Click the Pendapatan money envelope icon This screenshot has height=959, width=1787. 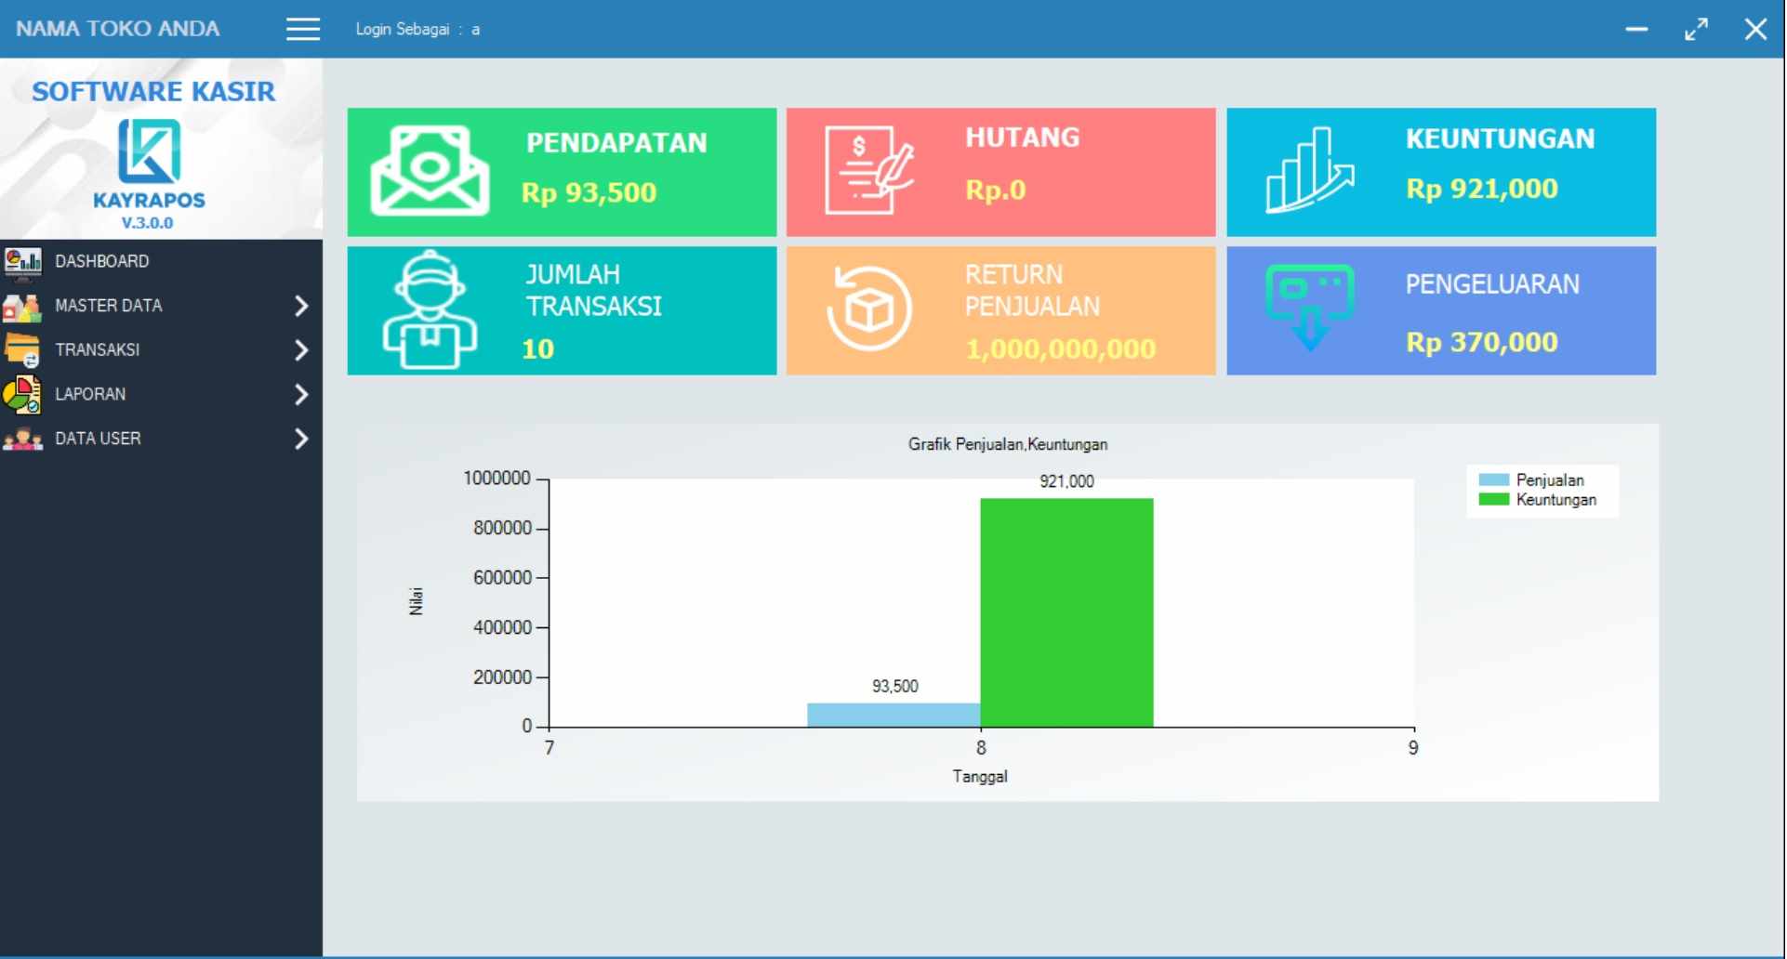point(430,172)
